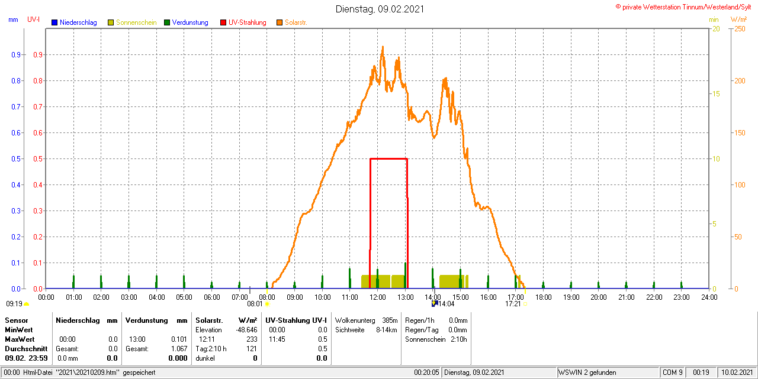
Task: Click the chart title Dienstag, 09.02.2021
Action: coord(380,9)
